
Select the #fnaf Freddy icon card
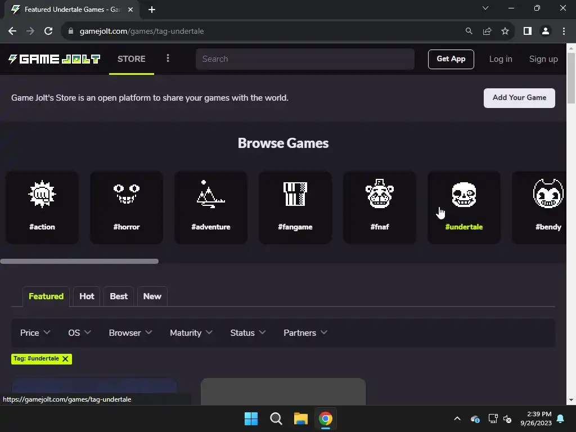point(380,207)
